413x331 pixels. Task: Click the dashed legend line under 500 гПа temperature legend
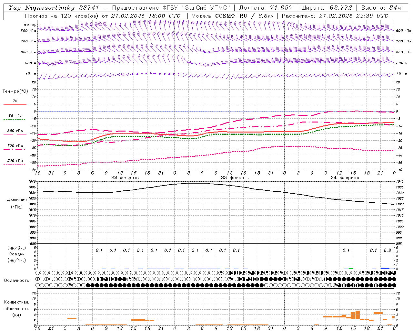14,165
